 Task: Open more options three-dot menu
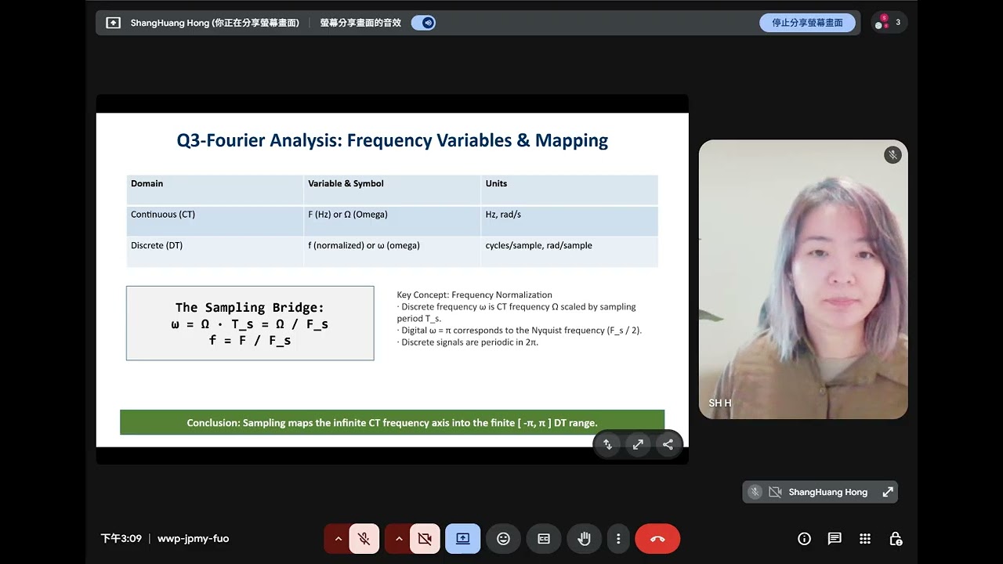click(x=618, y=538)
